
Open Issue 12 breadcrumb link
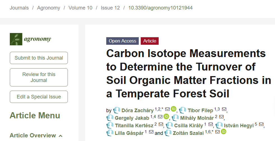pos(110,8)
